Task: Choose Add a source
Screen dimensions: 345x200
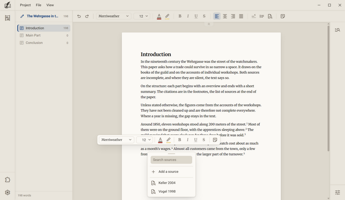Action: pos(171,172)
